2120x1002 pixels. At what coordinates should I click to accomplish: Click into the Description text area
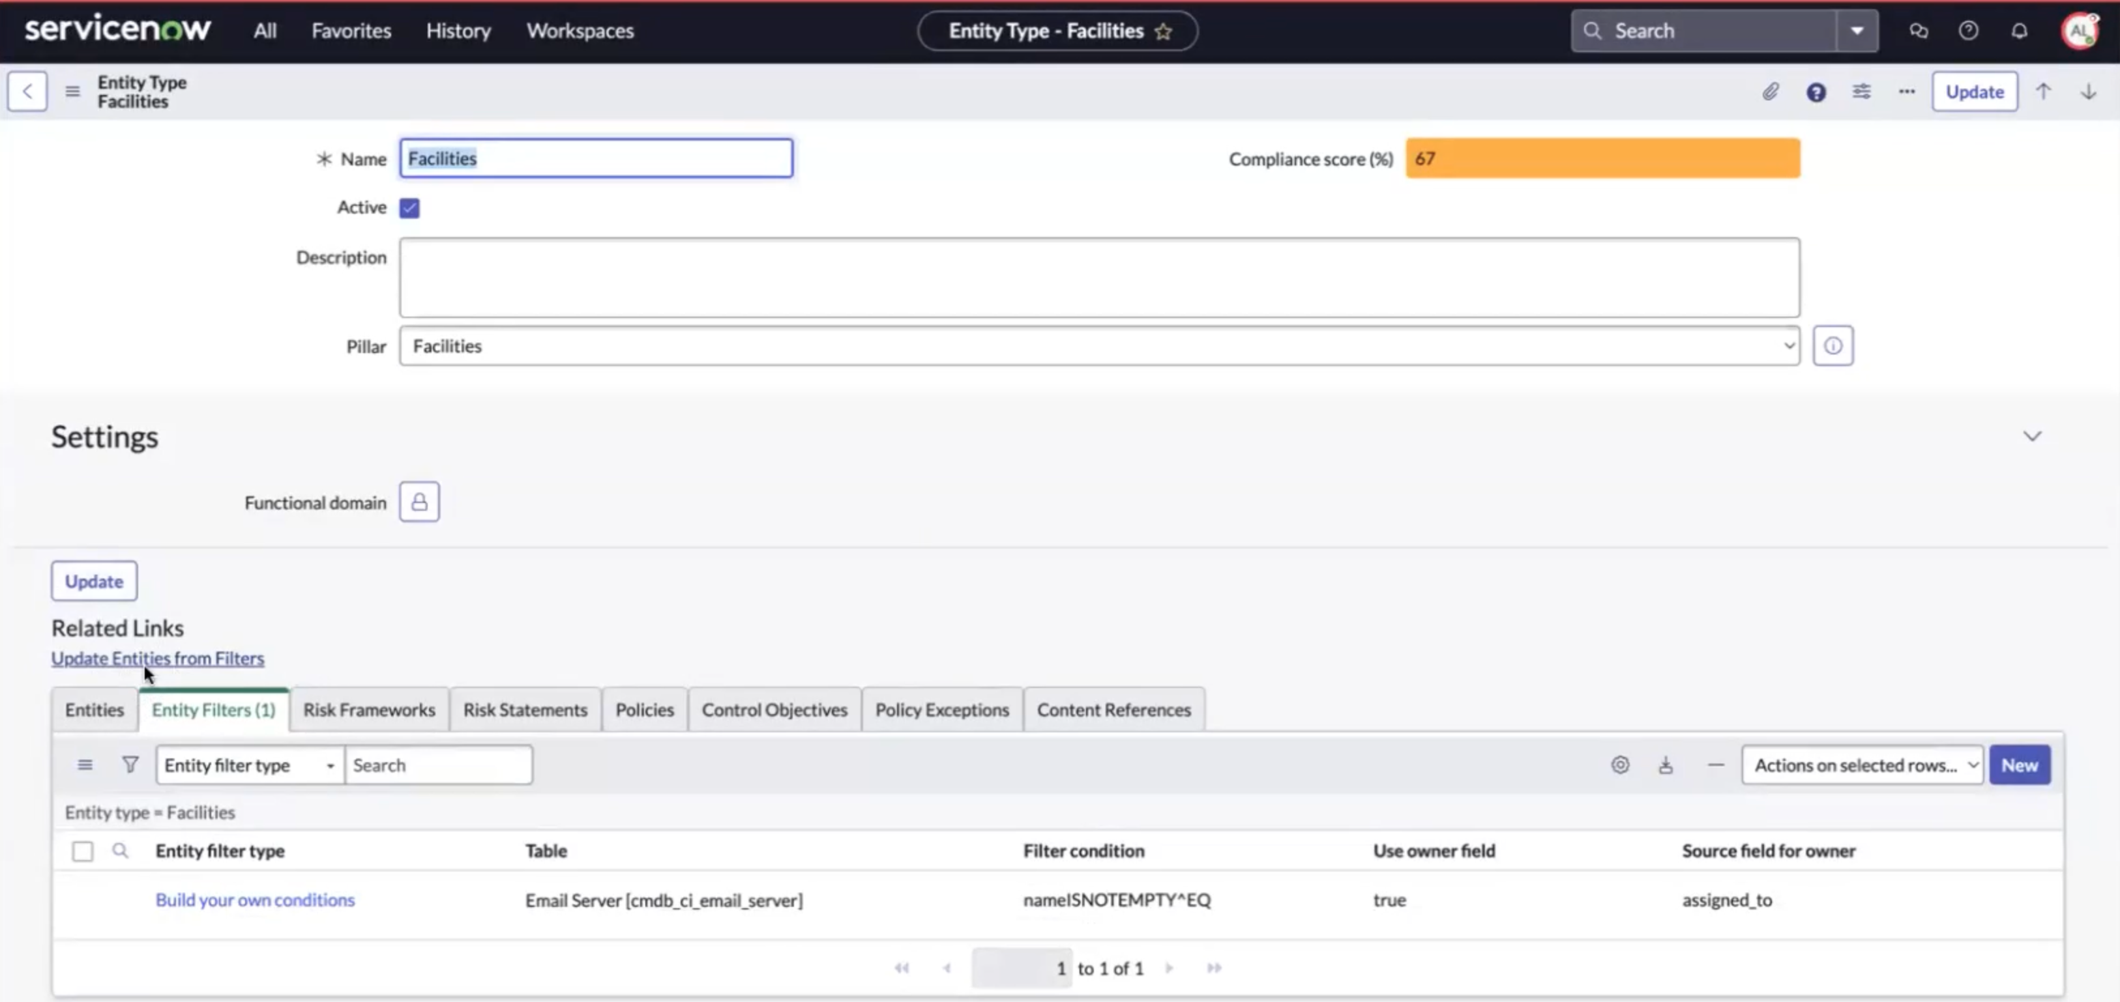click(1100, 278)
